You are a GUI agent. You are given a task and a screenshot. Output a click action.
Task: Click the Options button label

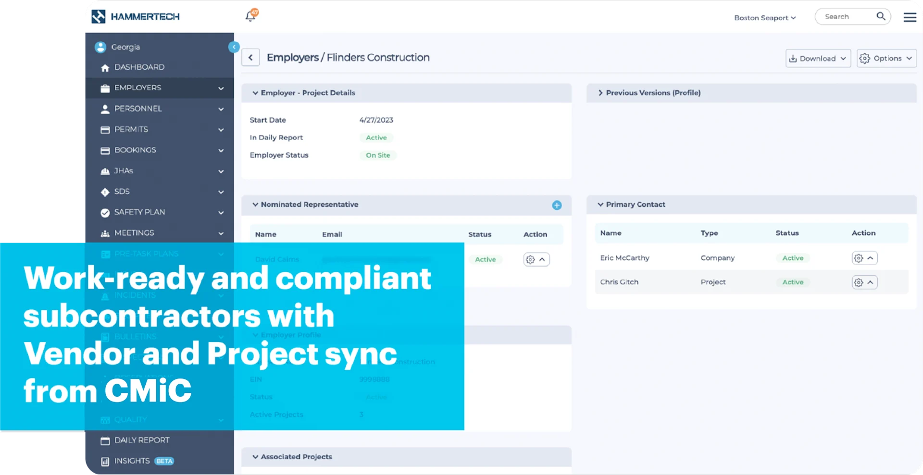coord(887,58)
